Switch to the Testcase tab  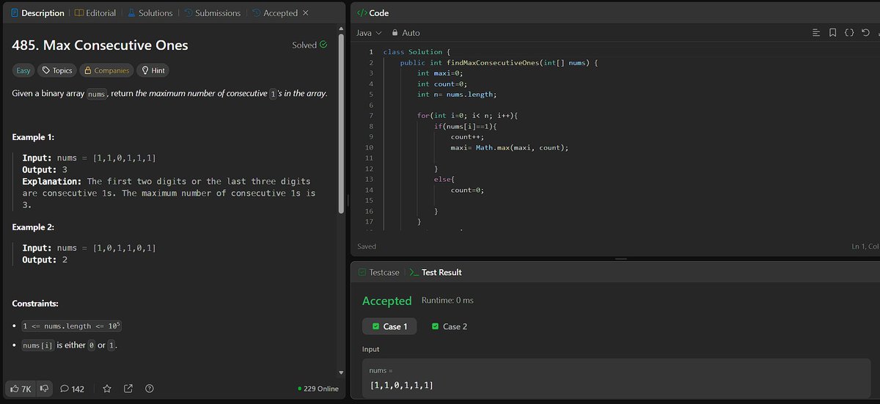pos(378,272)
